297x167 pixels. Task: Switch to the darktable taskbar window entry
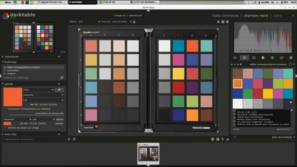click(82, 2)
